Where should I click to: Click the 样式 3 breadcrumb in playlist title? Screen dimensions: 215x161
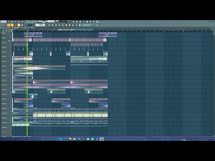33,28
